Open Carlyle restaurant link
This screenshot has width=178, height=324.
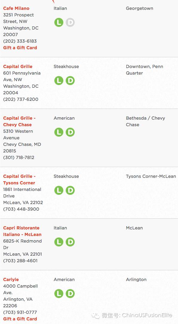[11, 280]
